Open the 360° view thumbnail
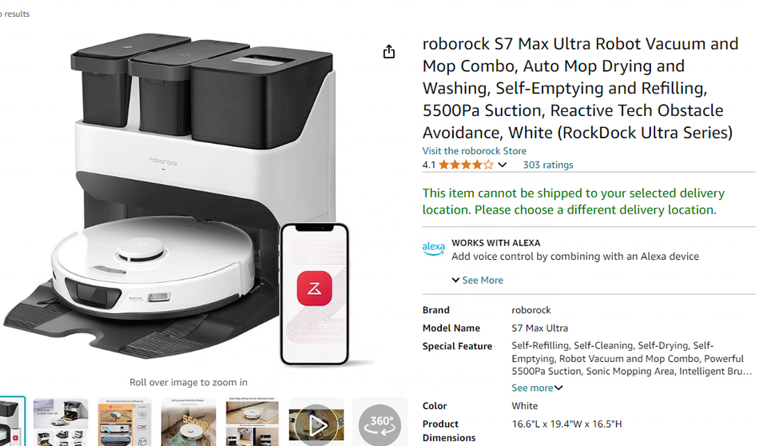This screenshot has height=446, width=767. click(380, 422)
